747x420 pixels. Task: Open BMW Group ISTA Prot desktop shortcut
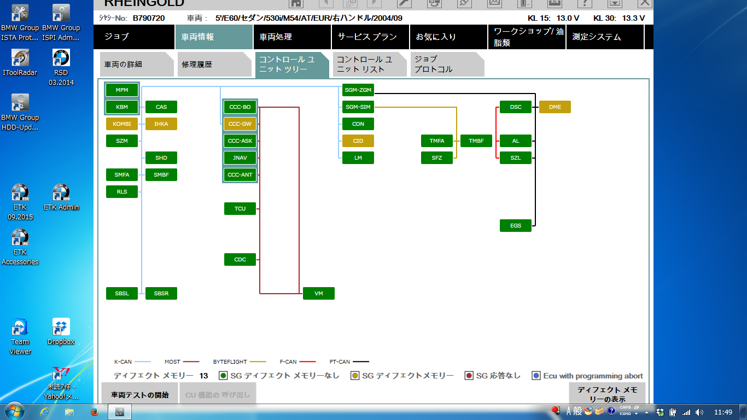(x=20, y=22)
